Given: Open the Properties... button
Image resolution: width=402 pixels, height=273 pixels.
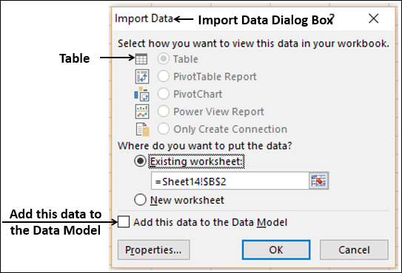Looking at the screenshot, I should click(x=153, y=249).
